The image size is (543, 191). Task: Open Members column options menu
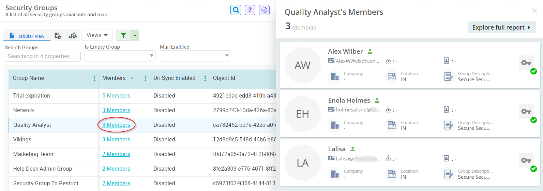pos(146,79)
